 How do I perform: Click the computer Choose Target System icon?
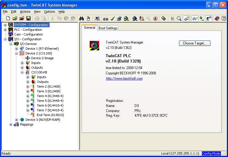[x=97, y=18]
